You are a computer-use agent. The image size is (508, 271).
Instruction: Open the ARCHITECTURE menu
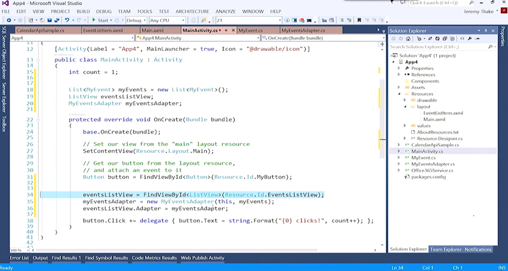click(192, 11)
